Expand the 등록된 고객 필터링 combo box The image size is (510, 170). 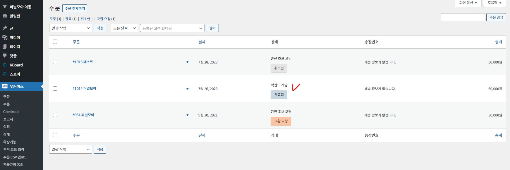point(172,28)
